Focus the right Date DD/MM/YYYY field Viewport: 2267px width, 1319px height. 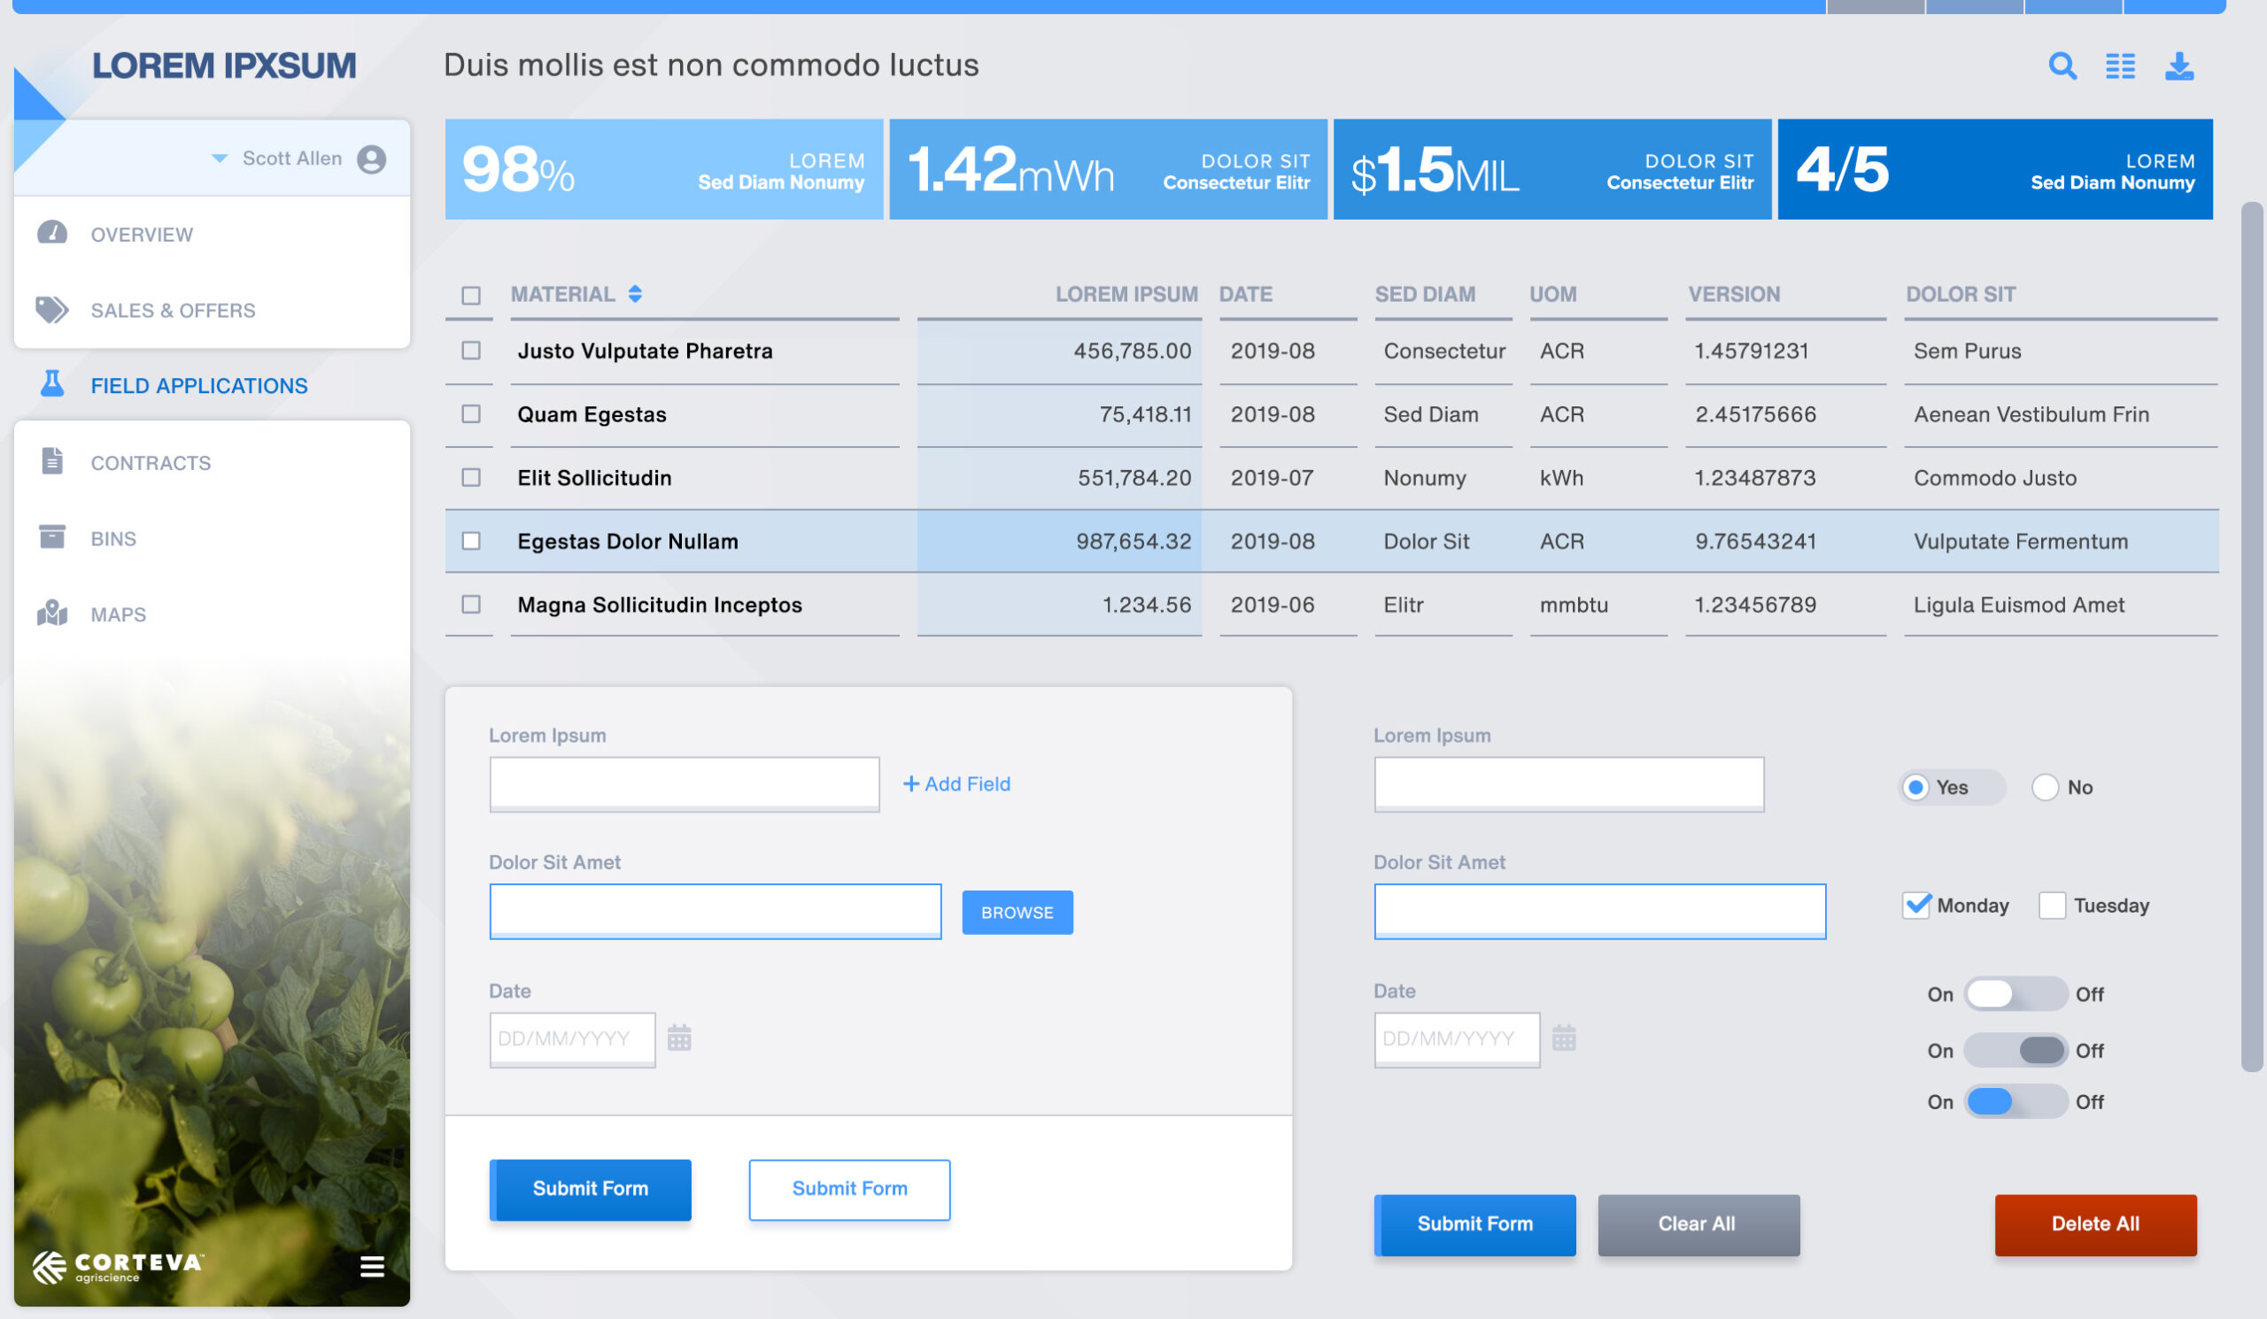point(1457,1039)
